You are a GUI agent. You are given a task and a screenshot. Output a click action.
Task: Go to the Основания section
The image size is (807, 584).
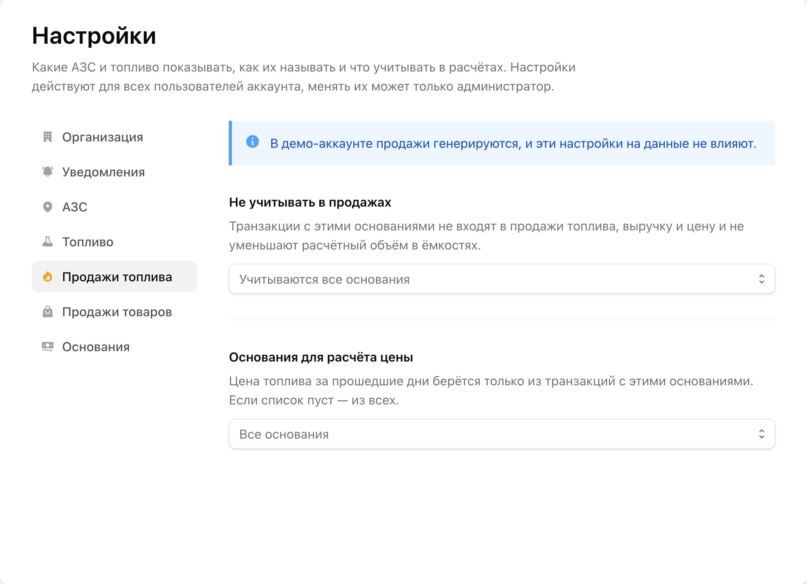click(114, 347)
